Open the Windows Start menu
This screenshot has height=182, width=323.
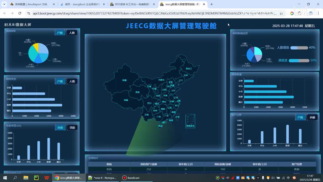pyautogui.click(x=5, y=178)
